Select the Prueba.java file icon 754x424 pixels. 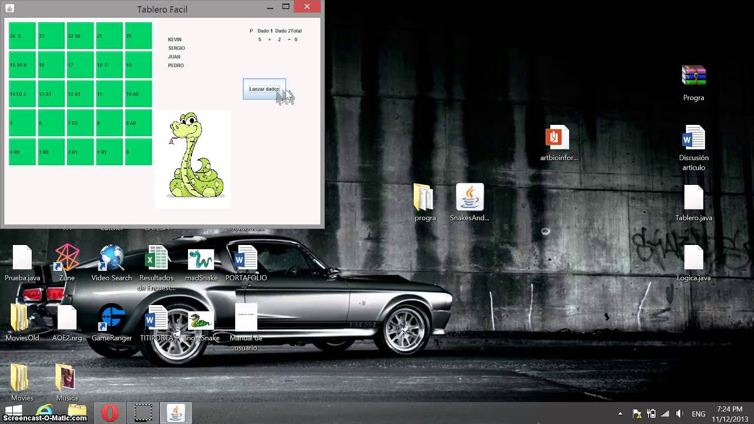tap(22, 257)
